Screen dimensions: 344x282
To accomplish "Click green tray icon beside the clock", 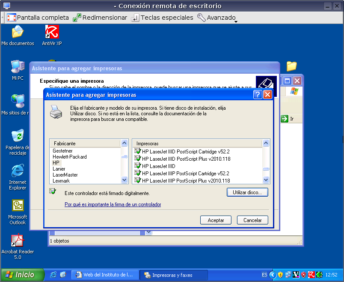I will point(319,275).
